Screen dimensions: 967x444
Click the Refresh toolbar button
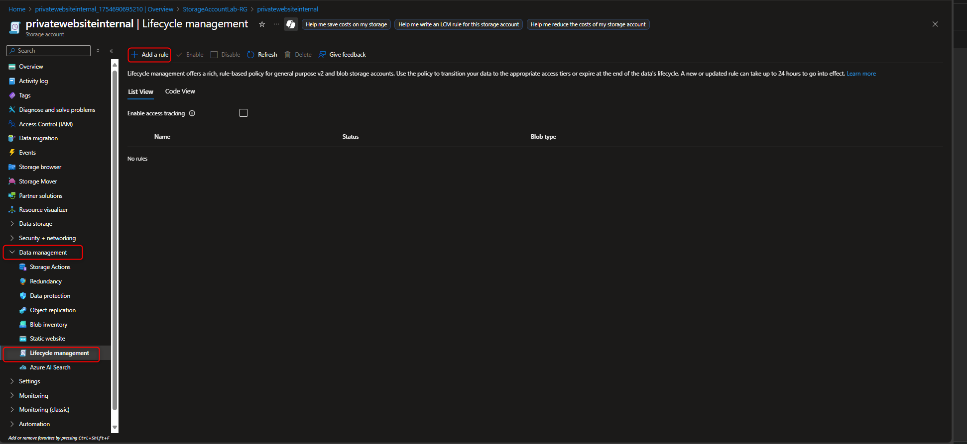[262, 55]
